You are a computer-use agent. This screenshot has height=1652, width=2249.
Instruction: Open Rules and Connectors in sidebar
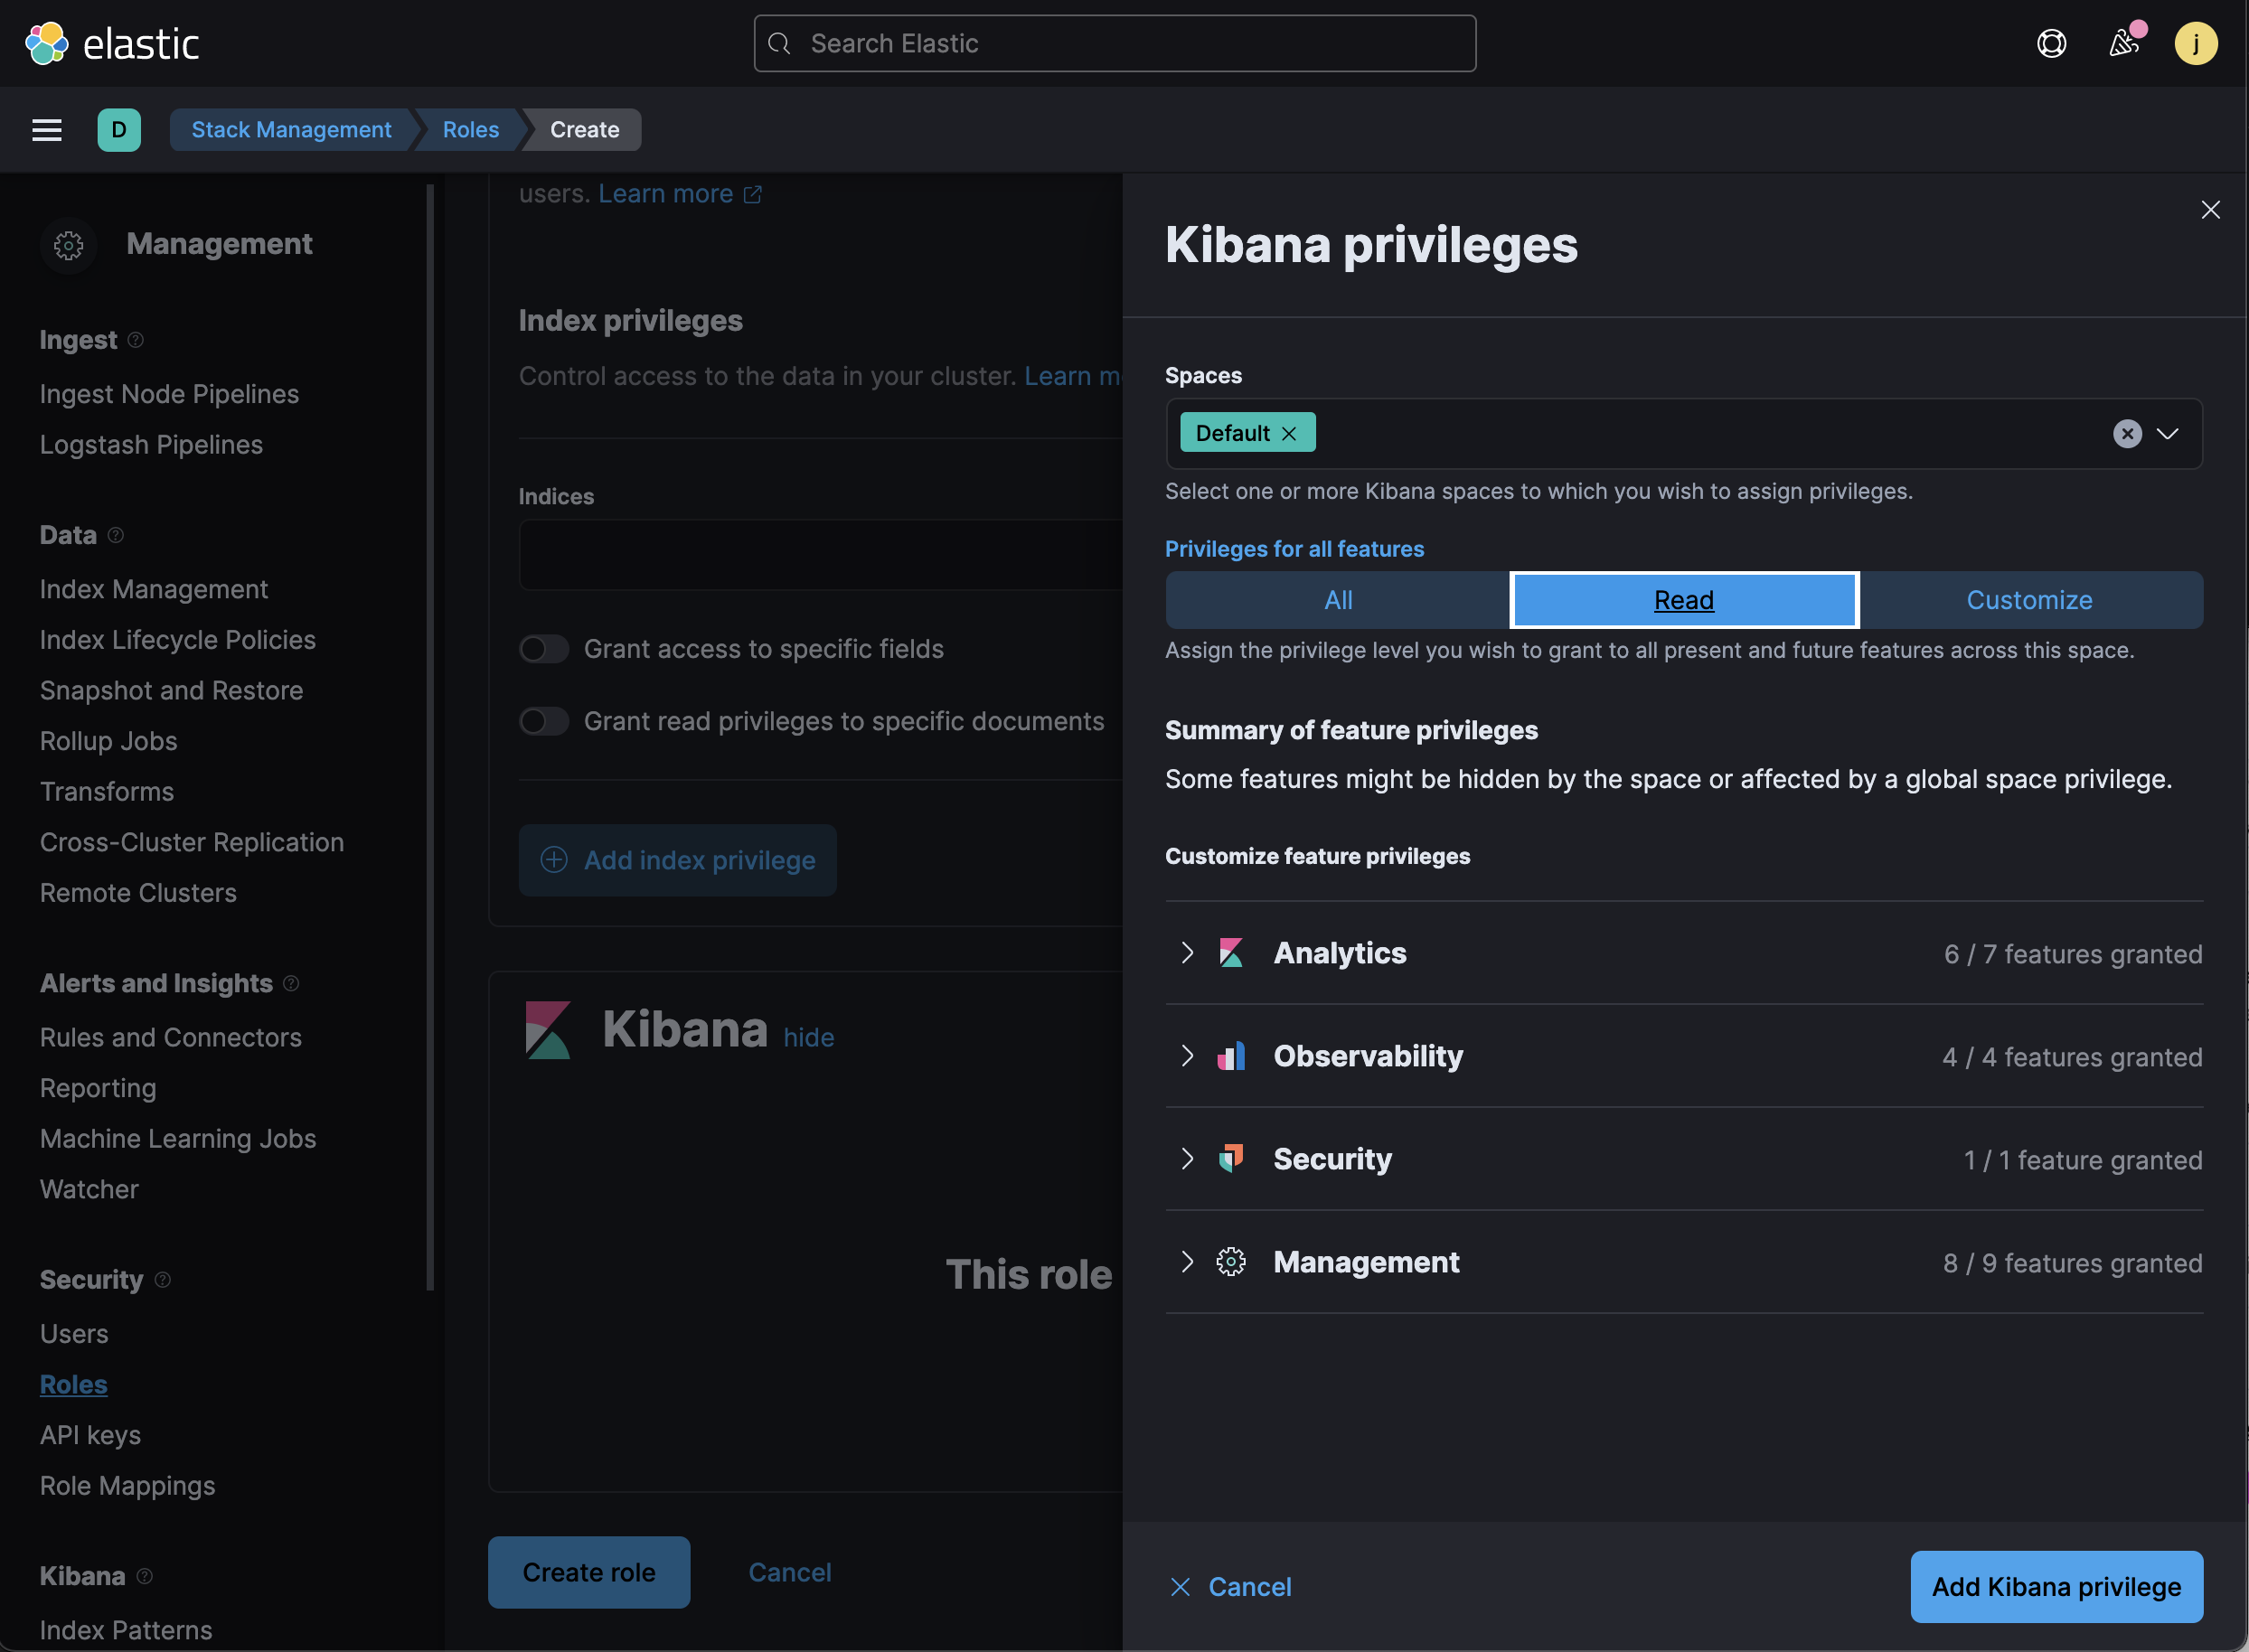point(171,1038)
